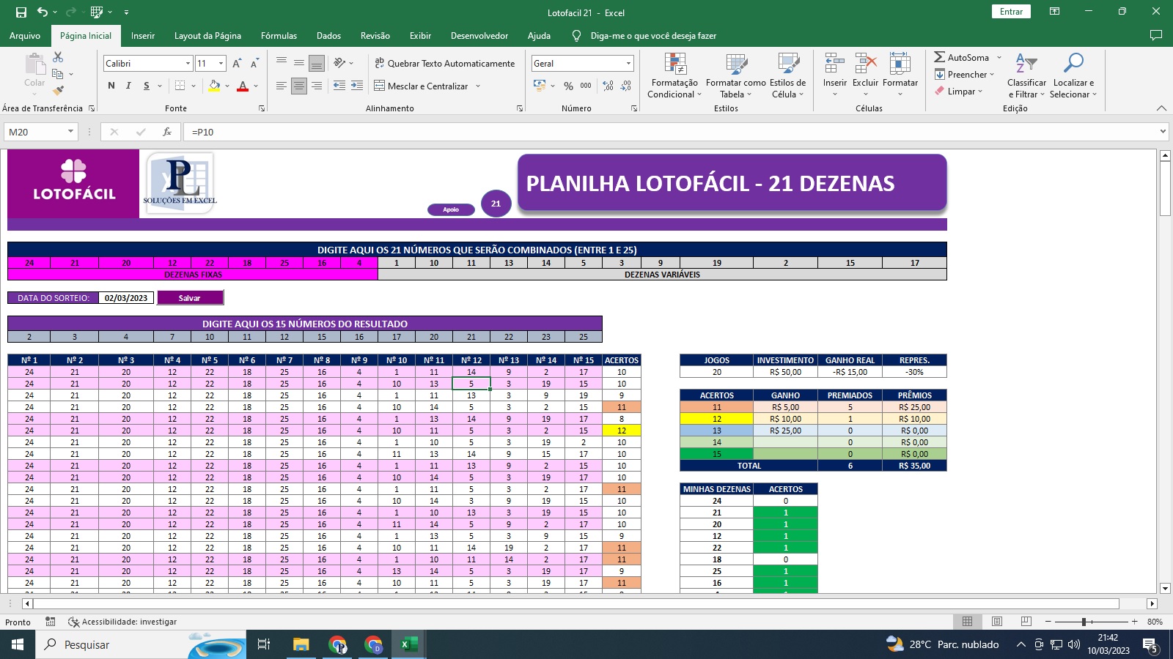Switch to Page Layout view in status bar
The image size is (1173, 659).
coord(997,621)
